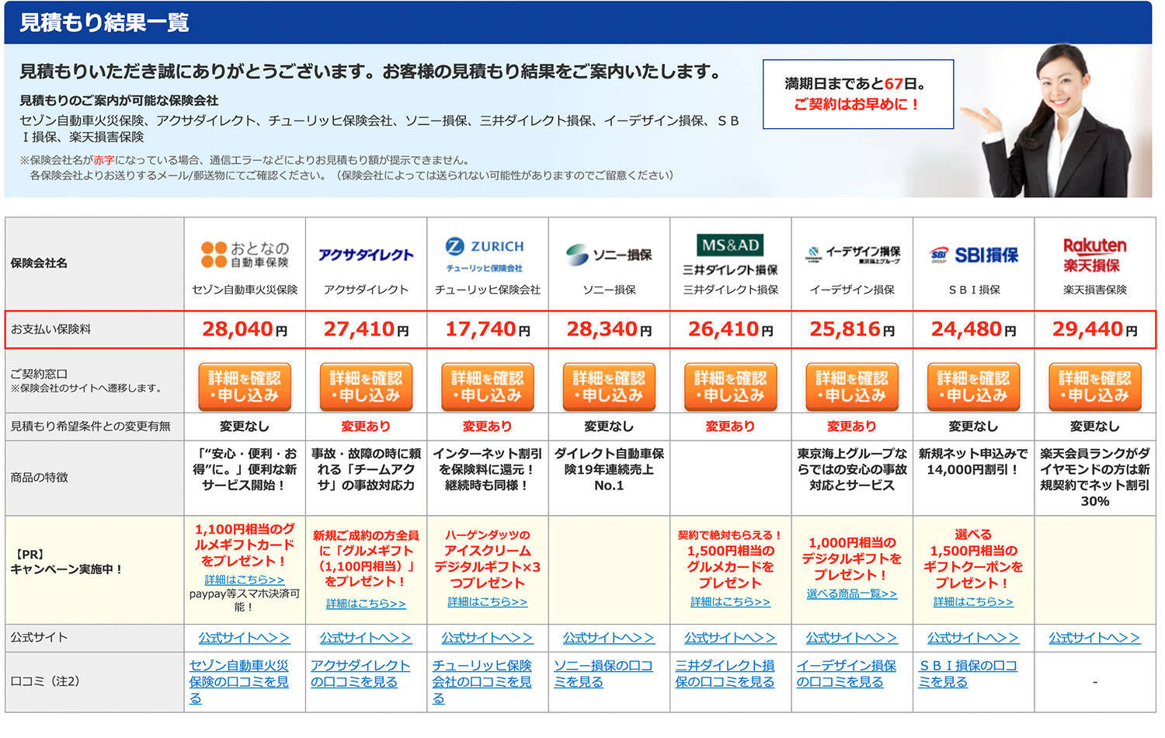Viewport: 1165px width, 738px height.
Task: Click the SBI損保 logo
Action: tap(973, 255)
